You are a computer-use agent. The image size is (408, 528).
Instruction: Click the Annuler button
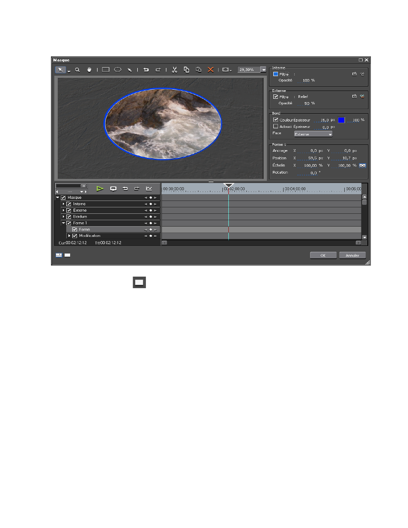pos(352,255)
